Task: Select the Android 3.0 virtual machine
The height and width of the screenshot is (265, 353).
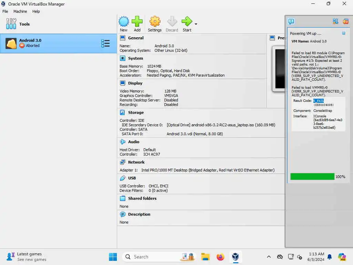Action: 58,43
